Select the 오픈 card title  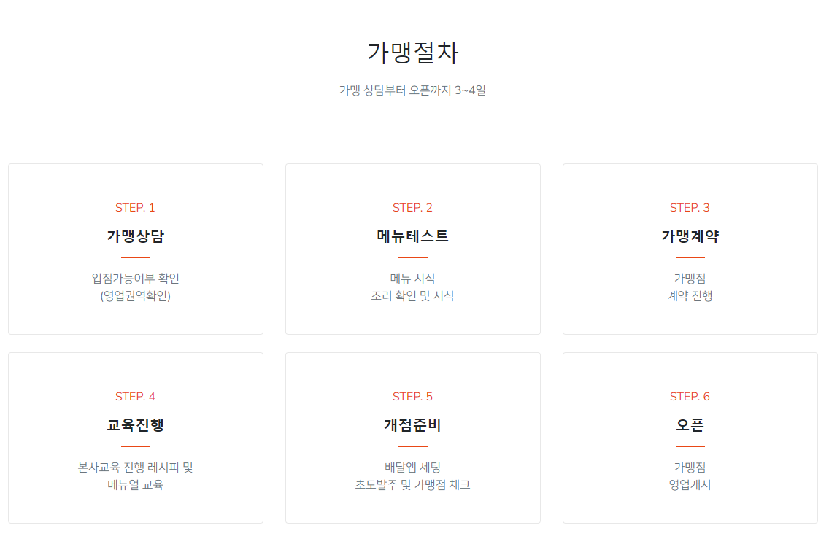[x=690, y=425]
